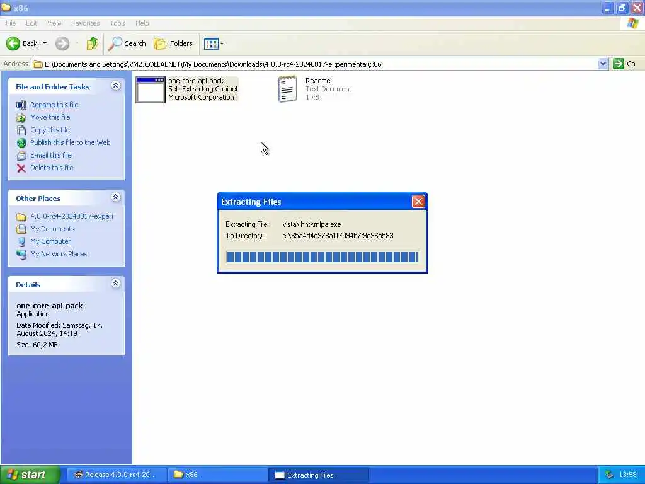Image resolution: width=645 pixels, height=484 pixels.
Task: Open the Favorites menu
Action: tap(85, 23)
